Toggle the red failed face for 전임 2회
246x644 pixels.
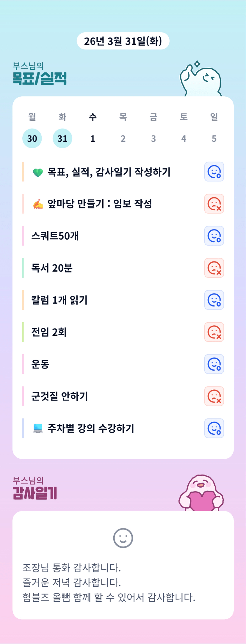[x=214, y=332]
